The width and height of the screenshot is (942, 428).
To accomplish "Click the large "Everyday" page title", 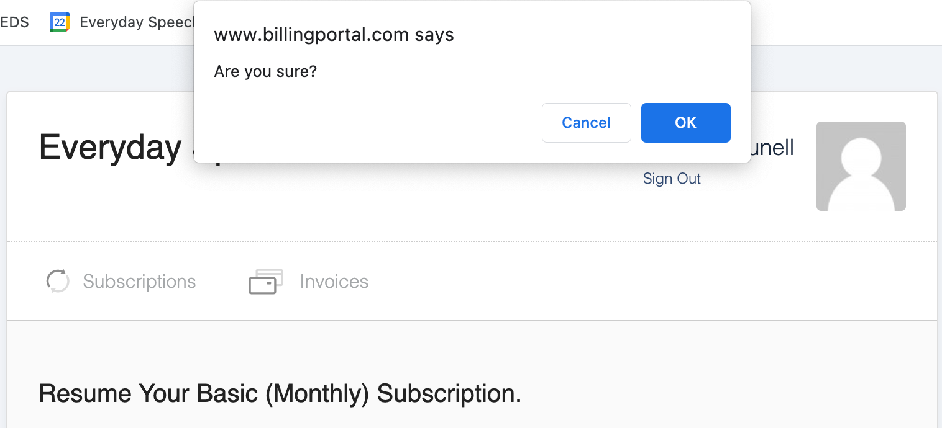I will 110,149.
